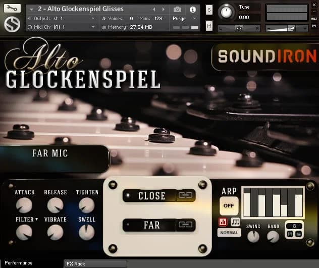Screen dimensions: 319x268
Task: Click the Close mic button
Action: [152, 196]
